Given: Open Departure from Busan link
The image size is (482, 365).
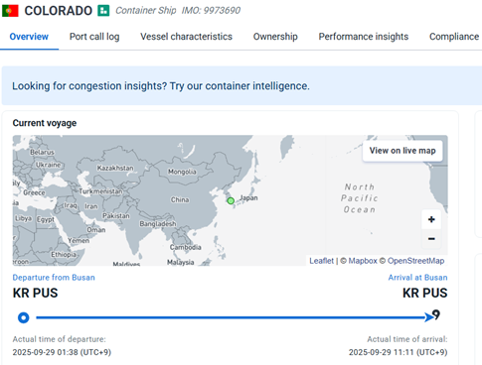Looking at the screenshot, I should (54, 278).
